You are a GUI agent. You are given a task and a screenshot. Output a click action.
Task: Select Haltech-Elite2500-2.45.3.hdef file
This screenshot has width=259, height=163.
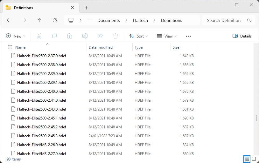[42, 136]
